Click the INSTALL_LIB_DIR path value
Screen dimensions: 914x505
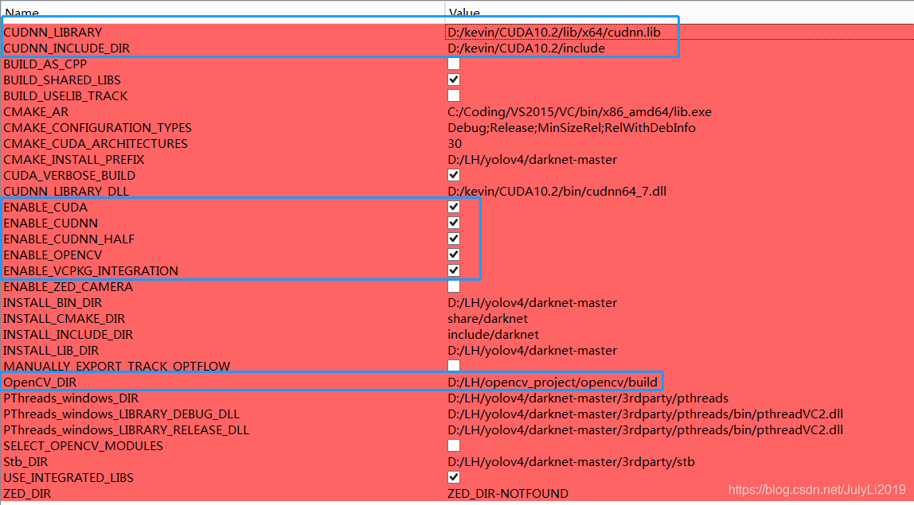point(532,351)
